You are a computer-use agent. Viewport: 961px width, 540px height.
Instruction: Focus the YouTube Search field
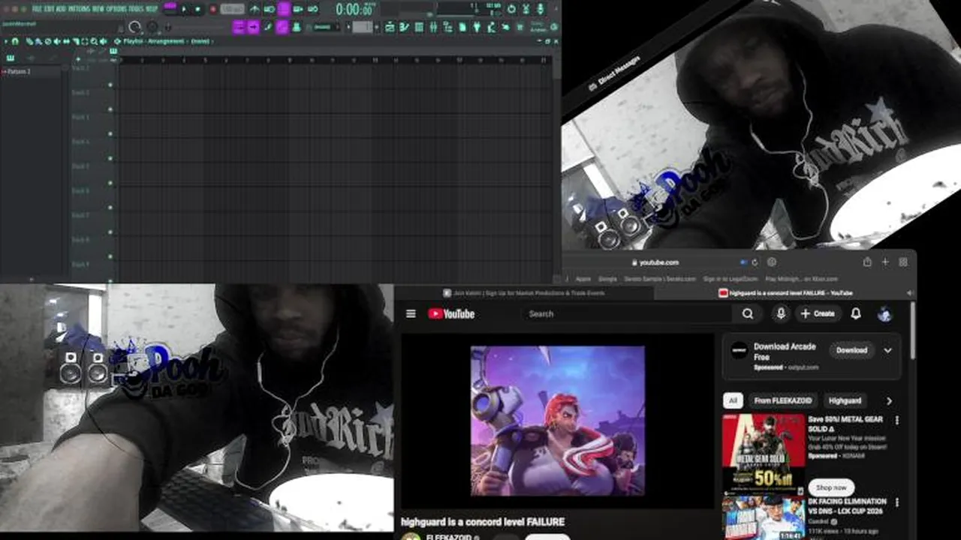(x=627, y=313)
